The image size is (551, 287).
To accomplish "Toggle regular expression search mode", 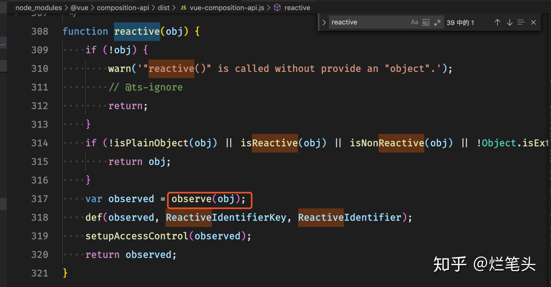I will 437,22.
